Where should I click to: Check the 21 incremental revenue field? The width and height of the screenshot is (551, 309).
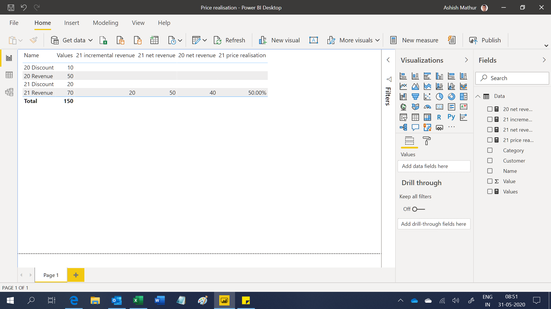point(490,119)
